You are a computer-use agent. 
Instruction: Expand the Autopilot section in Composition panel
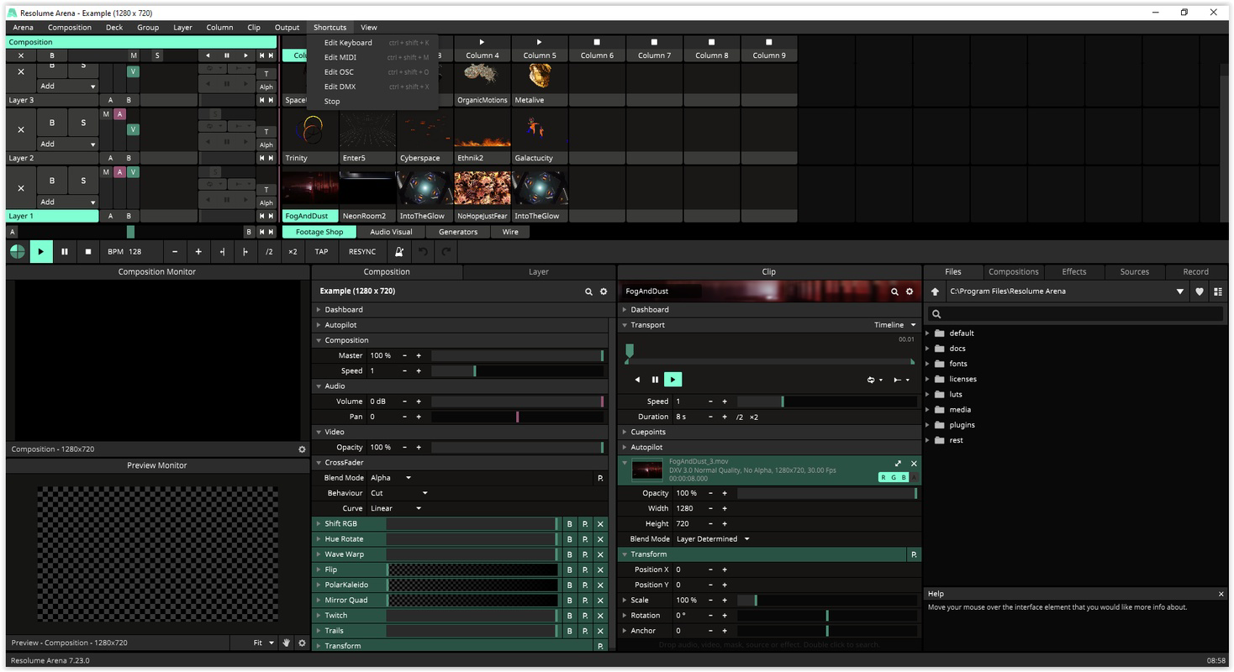319,325
